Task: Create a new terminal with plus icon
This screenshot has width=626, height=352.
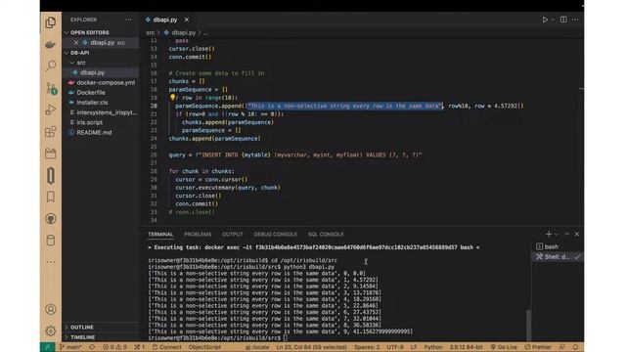Action: 548,235
